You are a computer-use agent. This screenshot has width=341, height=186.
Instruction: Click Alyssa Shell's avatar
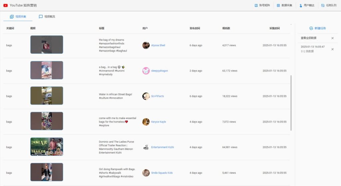(146, 45)
